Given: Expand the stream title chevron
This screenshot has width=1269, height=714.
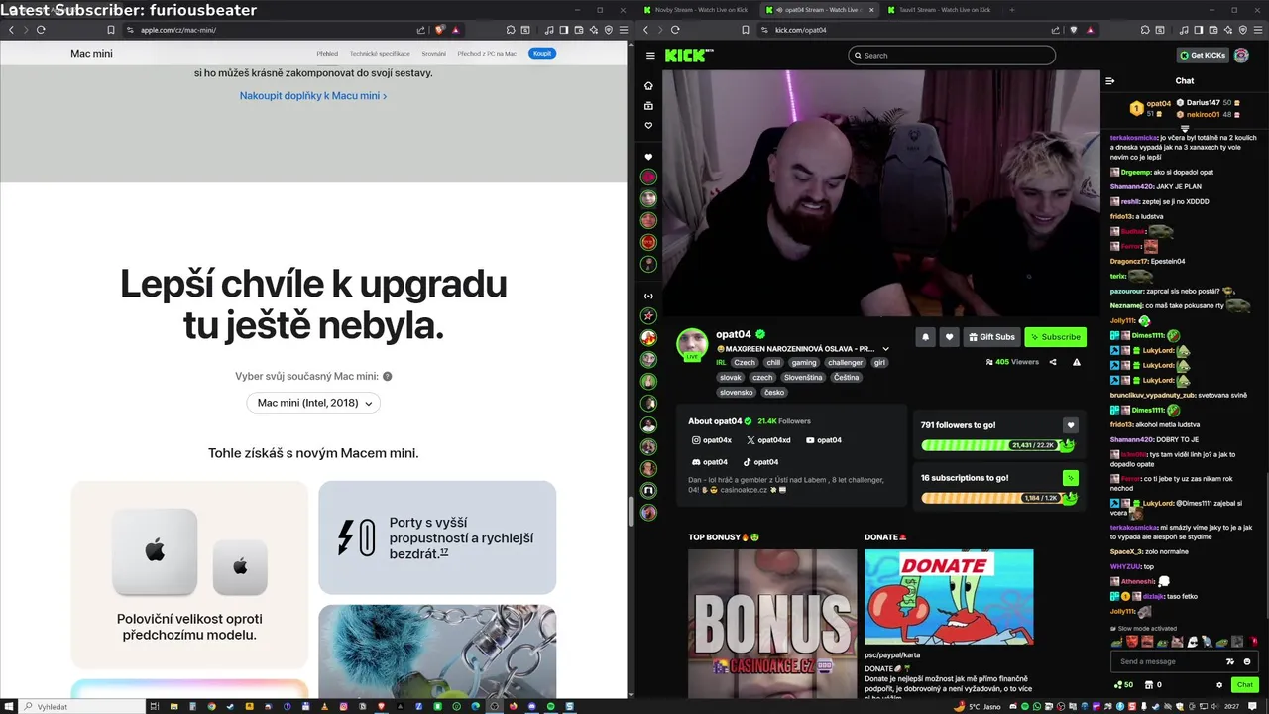Looking at the screenshot, I should [x=885, y=349].
